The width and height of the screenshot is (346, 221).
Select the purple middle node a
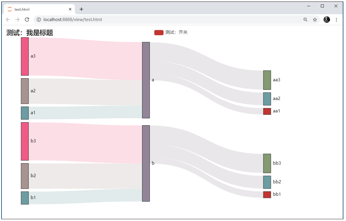[146, 80]
